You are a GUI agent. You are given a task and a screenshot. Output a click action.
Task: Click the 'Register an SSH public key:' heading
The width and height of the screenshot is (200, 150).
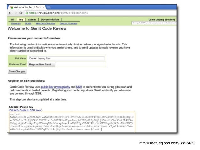pyautogui.click(x=26, y=81)
